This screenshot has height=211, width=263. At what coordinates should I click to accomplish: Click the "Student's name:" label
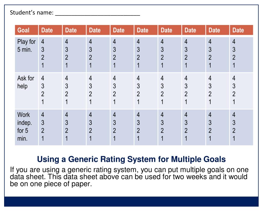(x=32, y=13)
